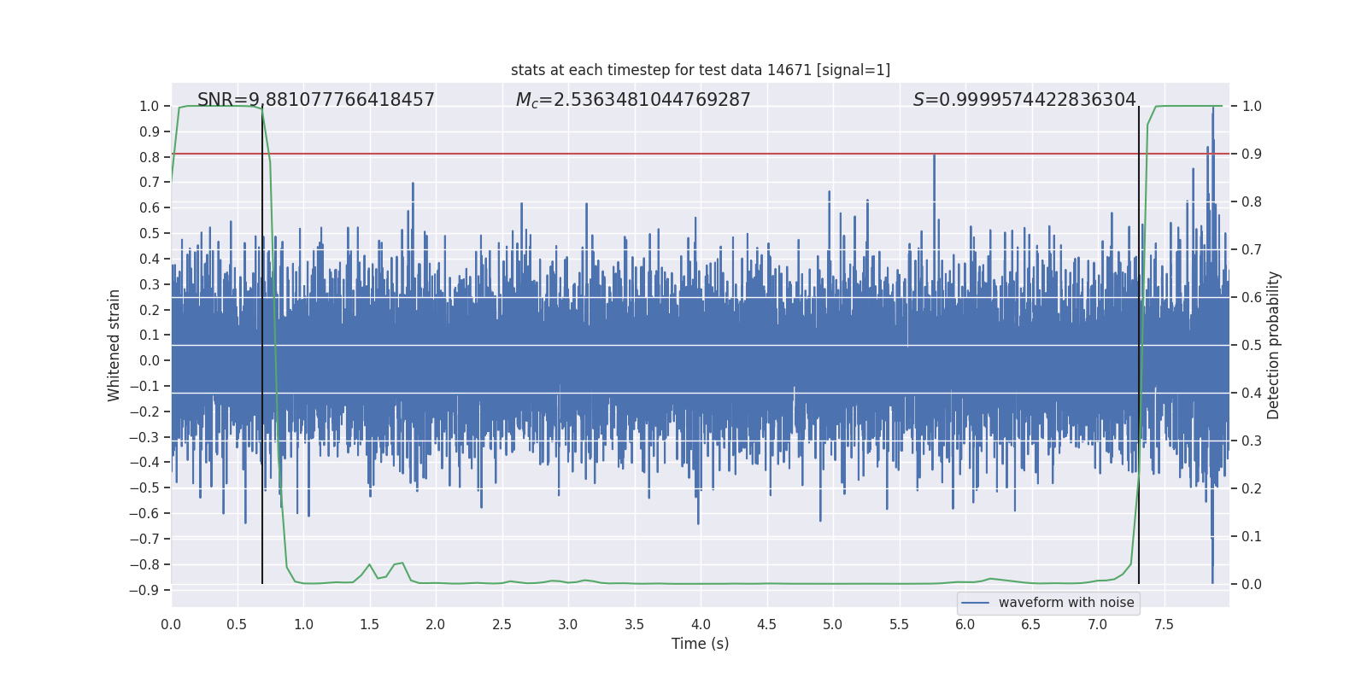Click the plot title mentioning test data 14671
The height and width of the screenshot is (683, 1367).
pos(700,70)
